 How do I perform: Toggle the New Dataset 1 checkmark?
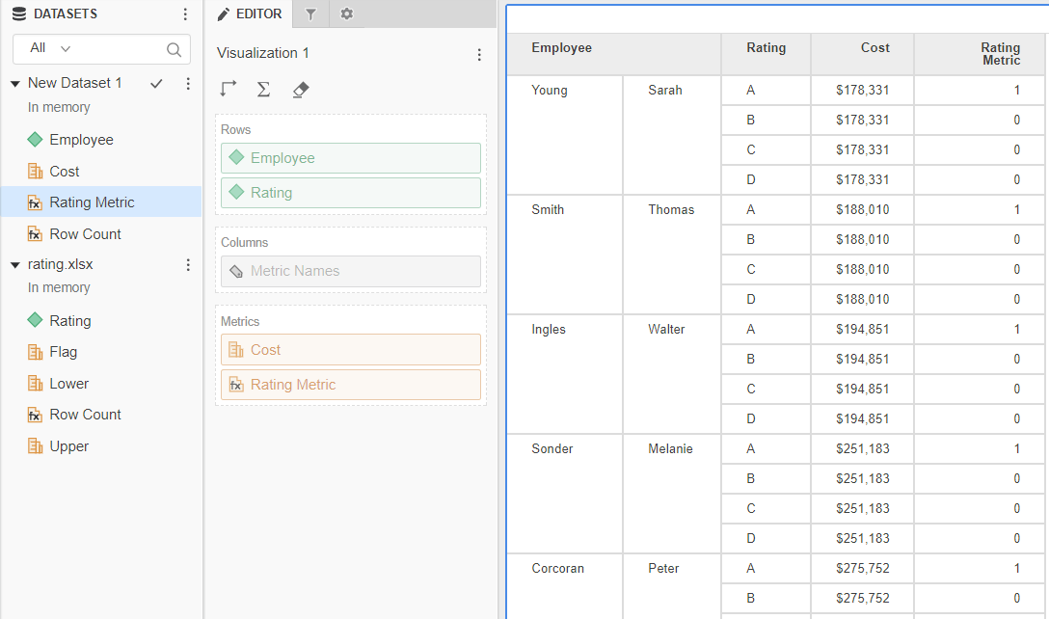point(156,84)
